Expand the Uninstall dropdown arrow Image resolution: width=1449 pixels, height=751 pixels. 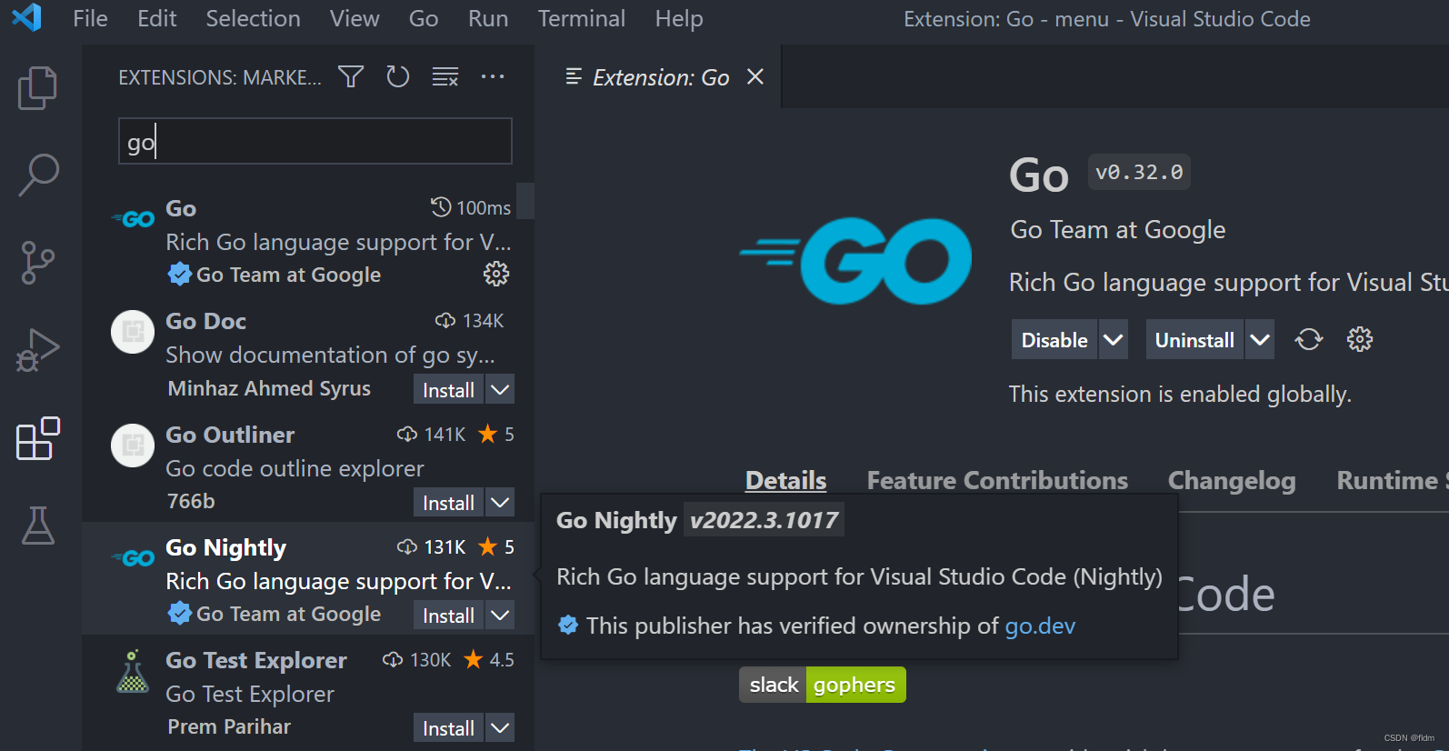point(1260,340)
